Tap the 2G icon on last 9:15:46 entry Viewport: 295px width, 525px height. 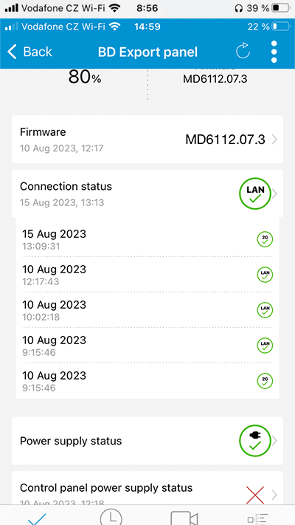(265, 381)
